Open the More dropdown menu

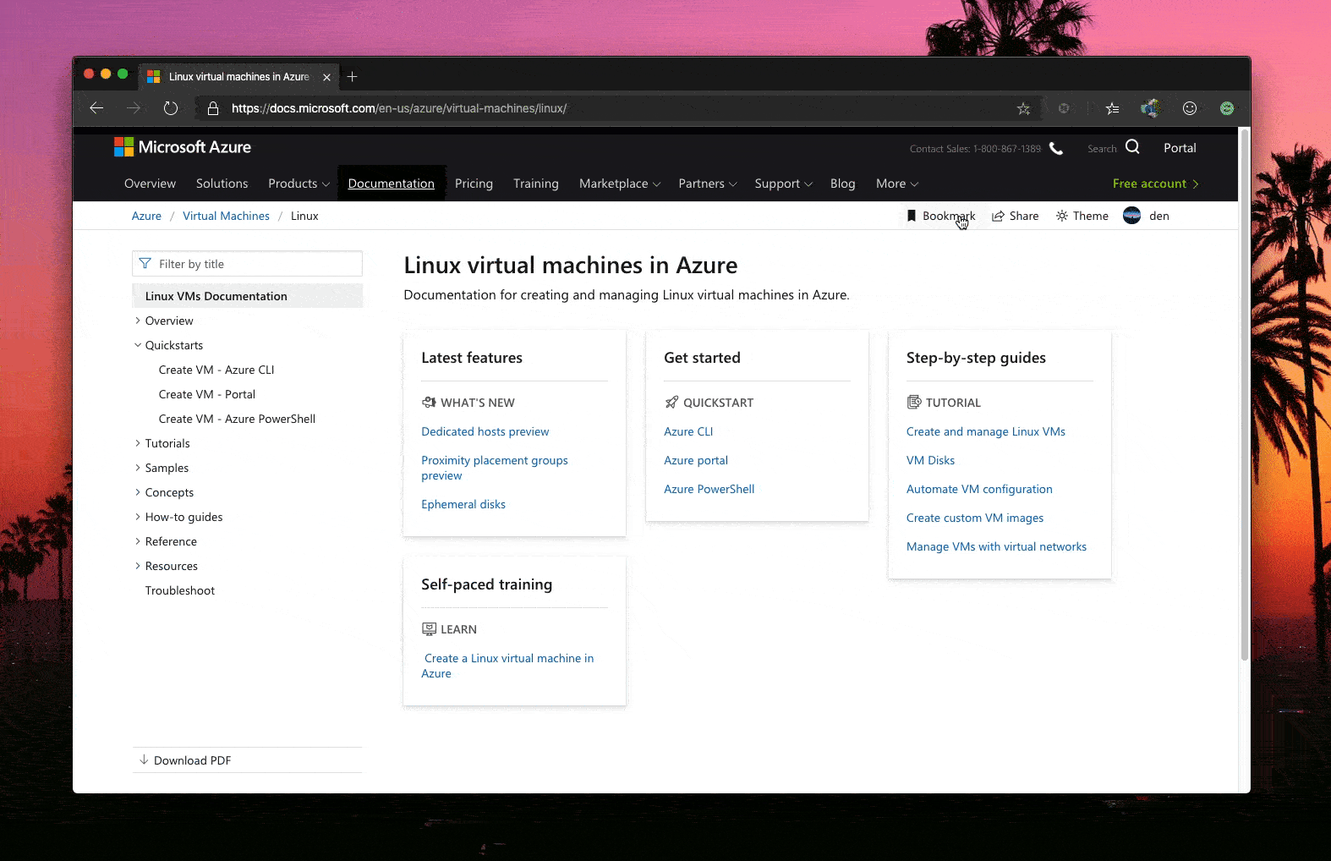(897, 184)
